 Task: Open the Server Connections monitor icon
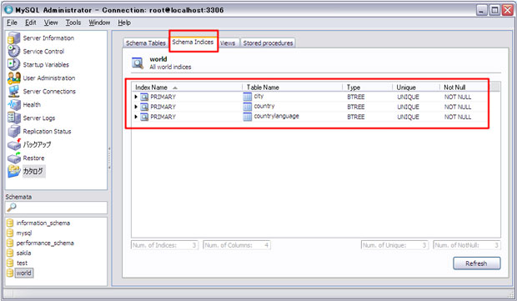click(14, 92)
